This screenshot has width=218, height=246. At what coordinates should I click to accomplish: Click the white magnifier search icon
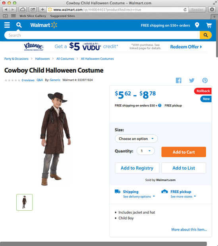click(19, 25)
